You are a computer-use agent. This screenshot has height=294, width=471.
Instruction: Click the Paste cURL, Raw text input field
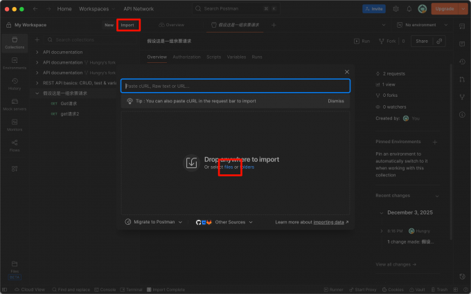point(235,86)
